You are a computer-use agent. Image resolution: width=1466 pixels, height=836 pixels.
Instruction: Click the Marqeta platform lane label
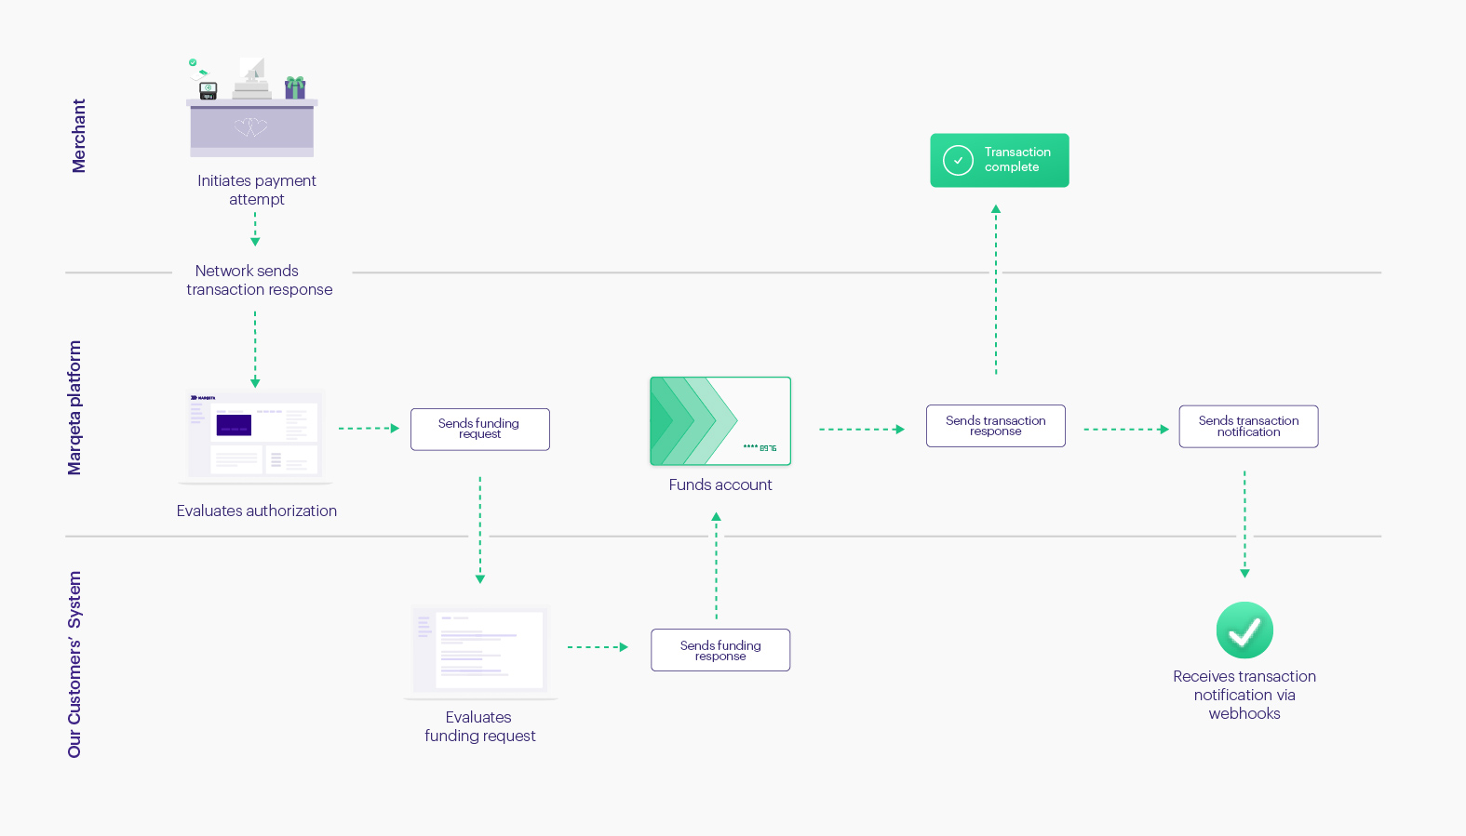[74, 407]
